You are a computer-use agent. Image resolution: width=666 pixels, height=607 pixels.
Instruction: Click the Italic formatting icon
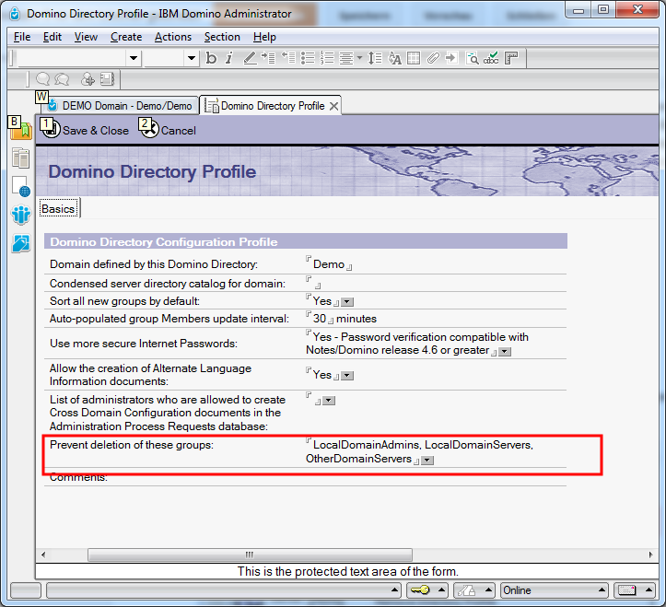tap(229, 58)
